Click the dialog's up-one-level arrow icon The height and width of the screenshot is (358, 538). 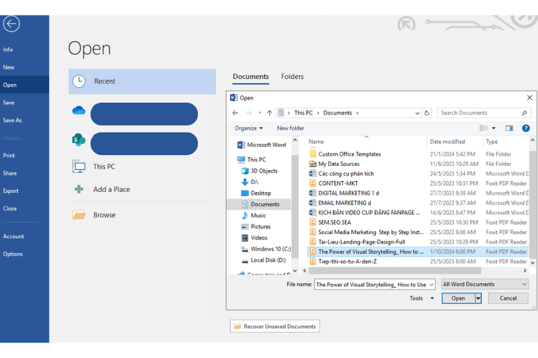pos(270,113)
